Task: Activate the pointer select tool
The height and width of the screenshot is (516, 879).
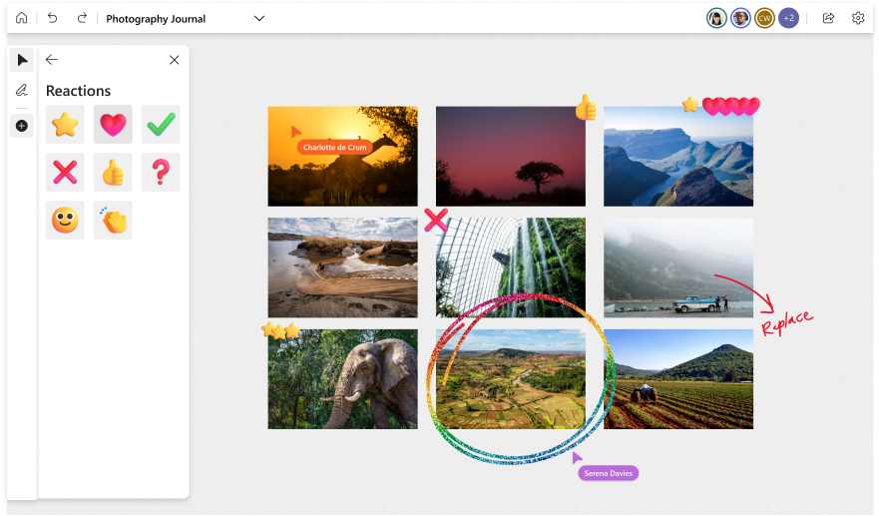Action: click(x=22, y=61)
